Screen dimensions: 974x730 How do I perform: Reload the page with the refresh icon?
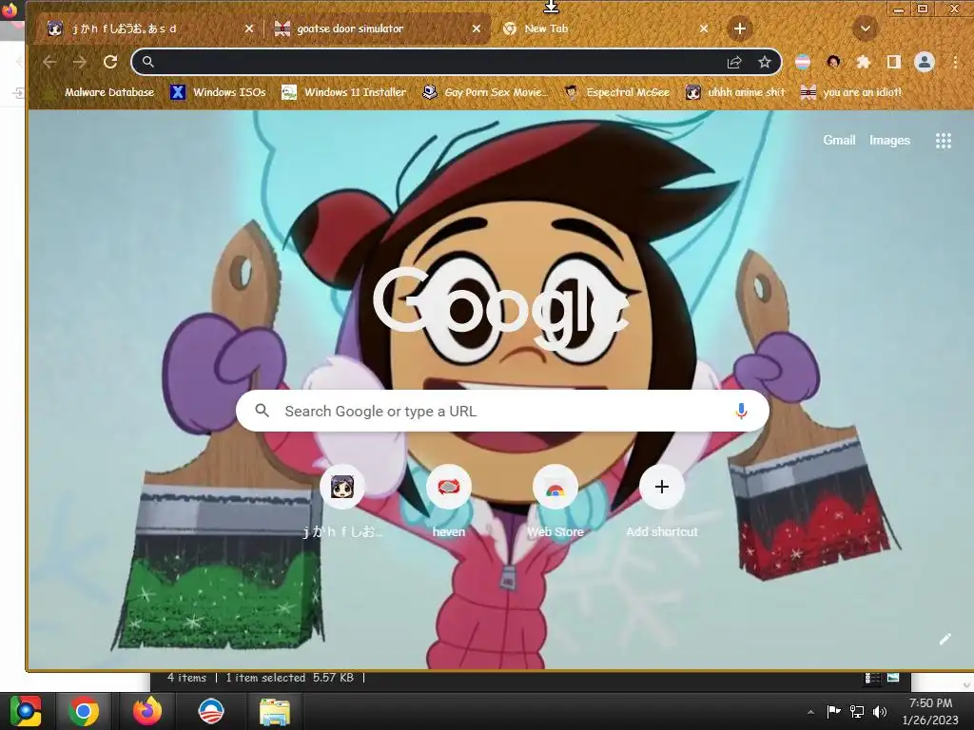coord(110,62)
